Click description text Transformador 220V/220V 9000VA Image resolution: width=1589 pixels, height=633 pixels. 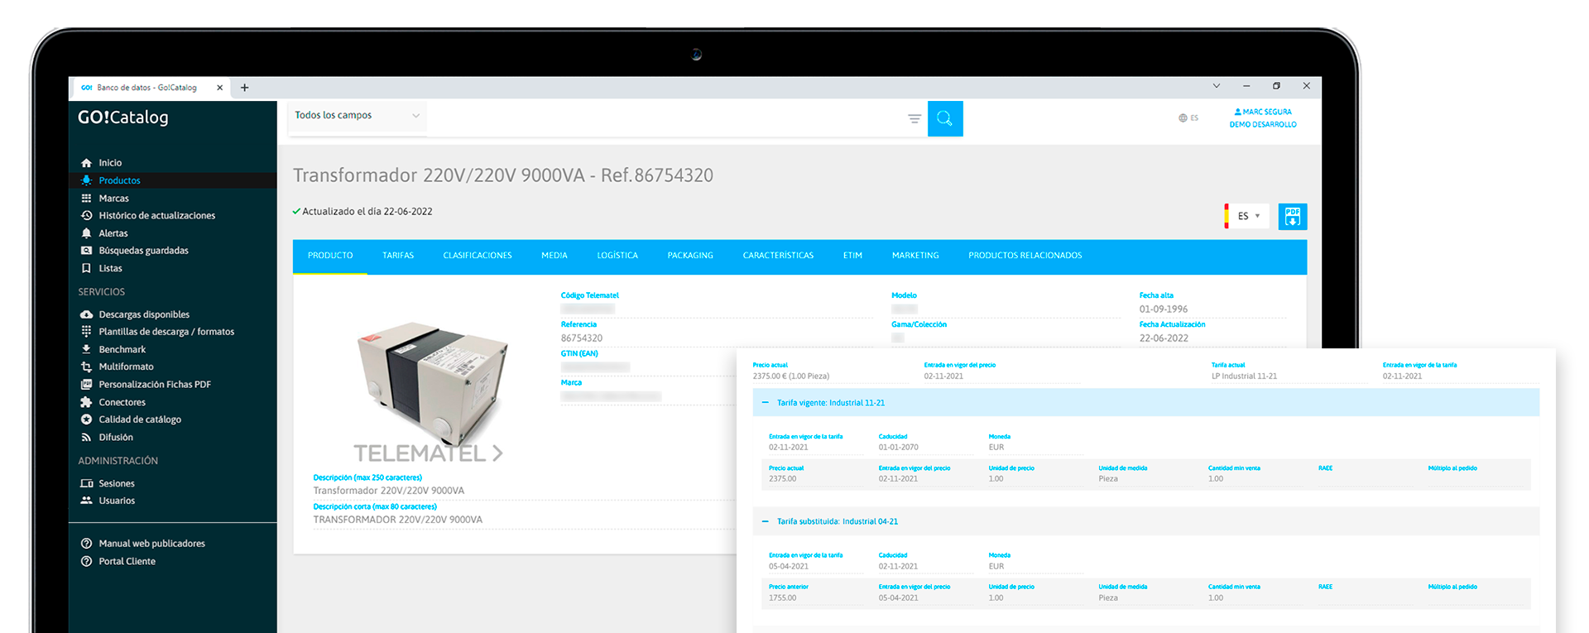[389, 491]
